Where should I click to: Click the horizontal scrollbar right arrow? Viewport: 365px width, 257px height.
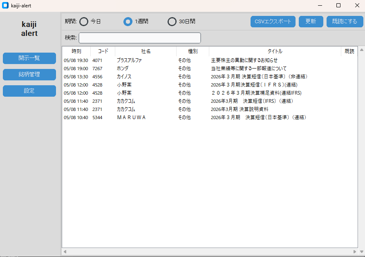pyautogui.click(x=354, y=252)
